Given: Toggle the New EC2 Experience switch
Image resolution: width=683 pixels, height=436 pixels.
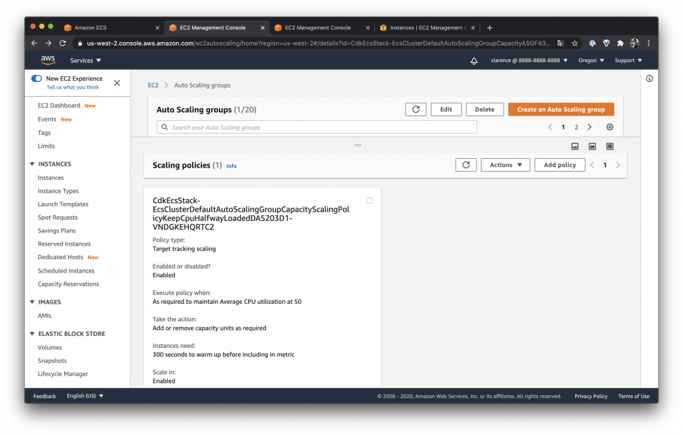Looking at the screenshot, I should 37,79.
